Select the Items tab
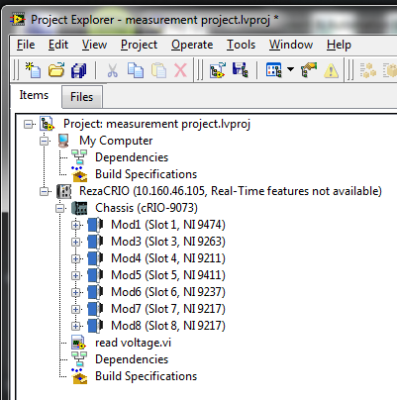Image resolution: width=397 pixels, height=400 pixels. click(x=34, y=95)
